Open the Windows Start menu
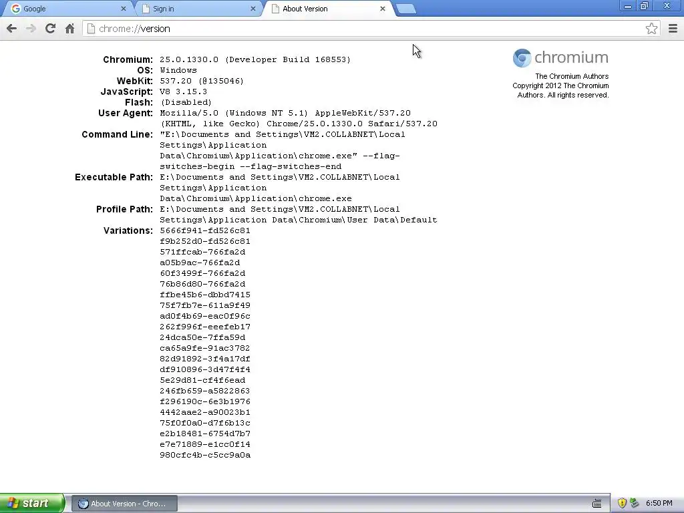Screen dimensions: 684x513 [32, 503]
